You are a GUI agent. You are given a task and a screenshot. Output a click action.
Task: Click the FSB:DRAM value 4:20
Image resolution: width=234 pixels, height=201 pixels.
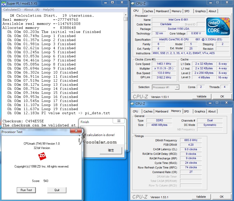coord(191,145)
